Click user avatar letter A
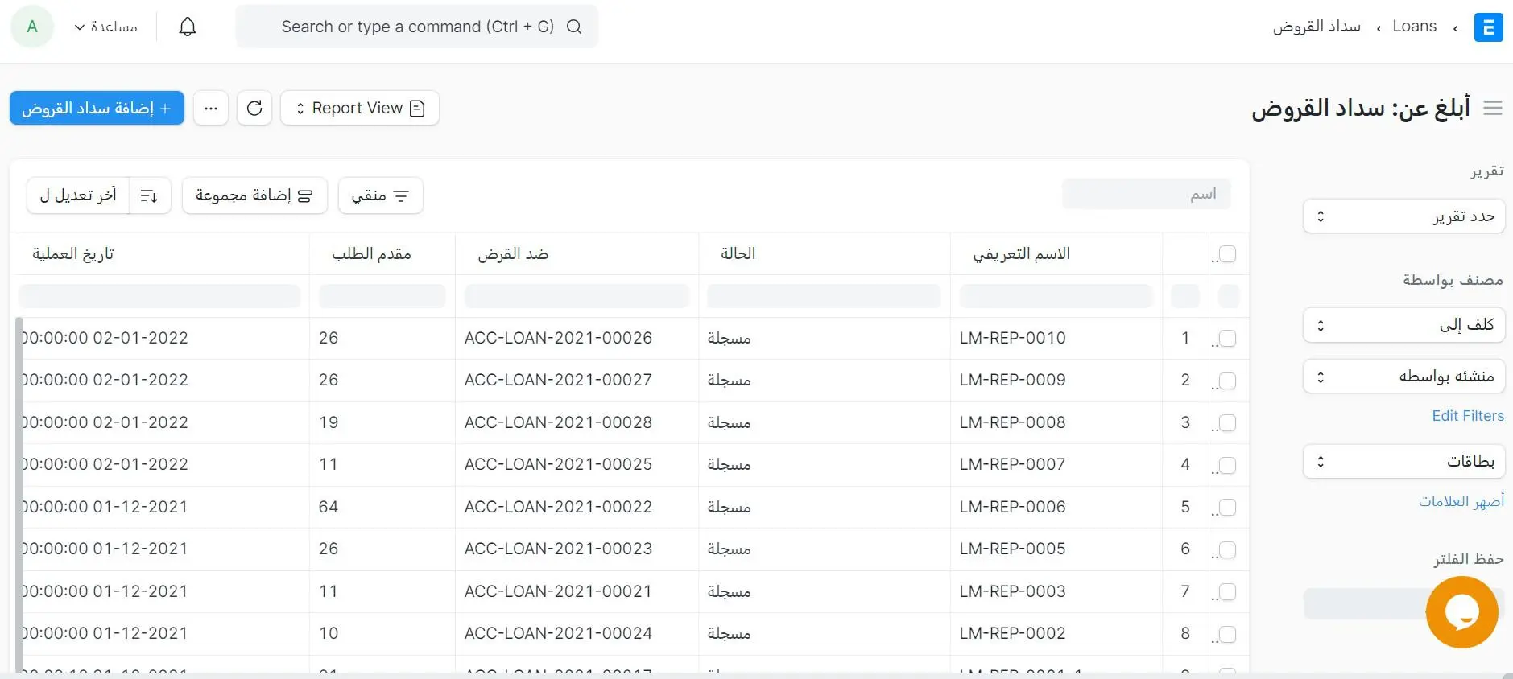The width and height of the screenshot is (1513, 679). [32, 27]
